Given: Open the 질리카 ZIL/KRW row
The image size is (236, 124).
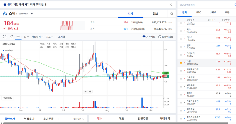Looking at the screenshot, I should (207, 95).
